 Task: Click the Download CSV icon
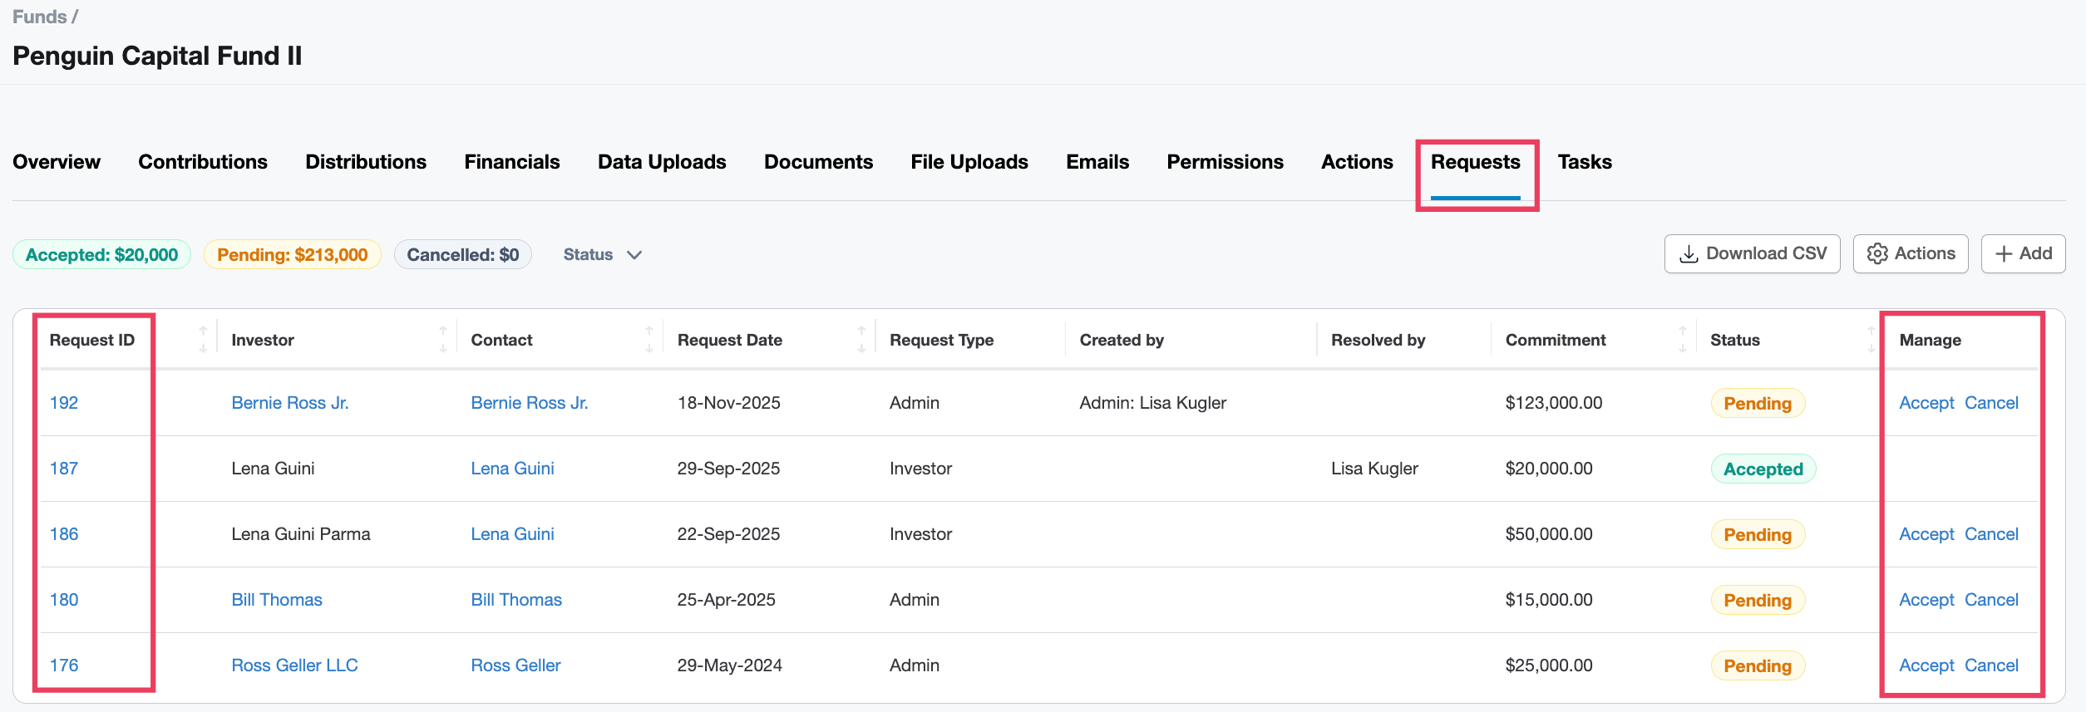tap(1689, 254)
